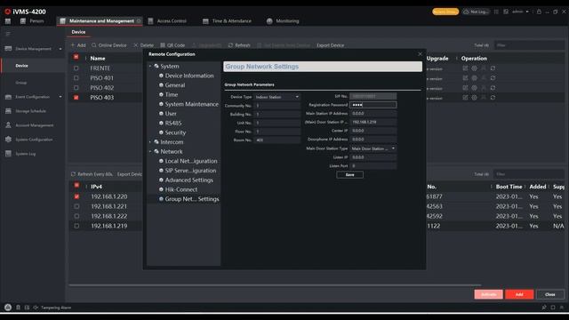Click edit icon for FRENTE device
Image resolution: width=569 pixels, height=320 pixels.
[465, 68]
